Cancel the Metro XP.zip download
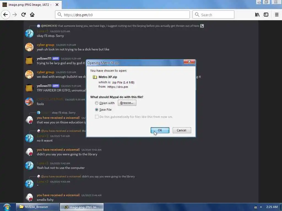282x211 pixels. click(x=182, y=130)
